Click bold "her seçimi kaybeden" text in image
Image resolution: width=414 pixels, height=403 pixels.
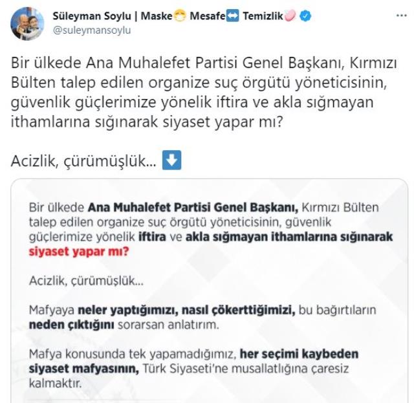click(298, 354)
